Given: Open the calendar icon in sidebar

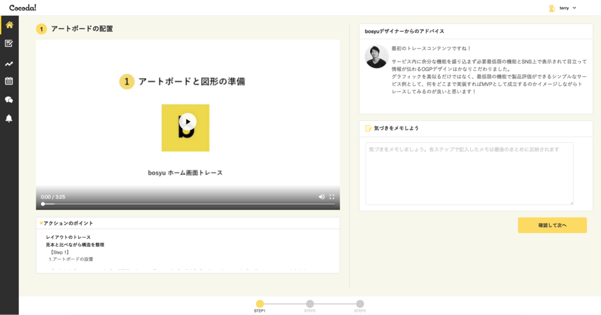Looking at the screenshot, I should click(9, 81).
